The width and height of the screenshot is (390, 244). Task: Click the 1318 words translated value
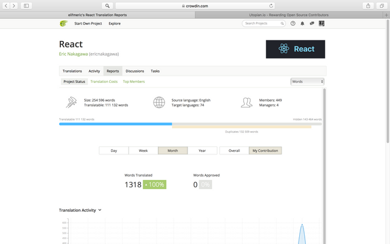[x=133, y=184]
